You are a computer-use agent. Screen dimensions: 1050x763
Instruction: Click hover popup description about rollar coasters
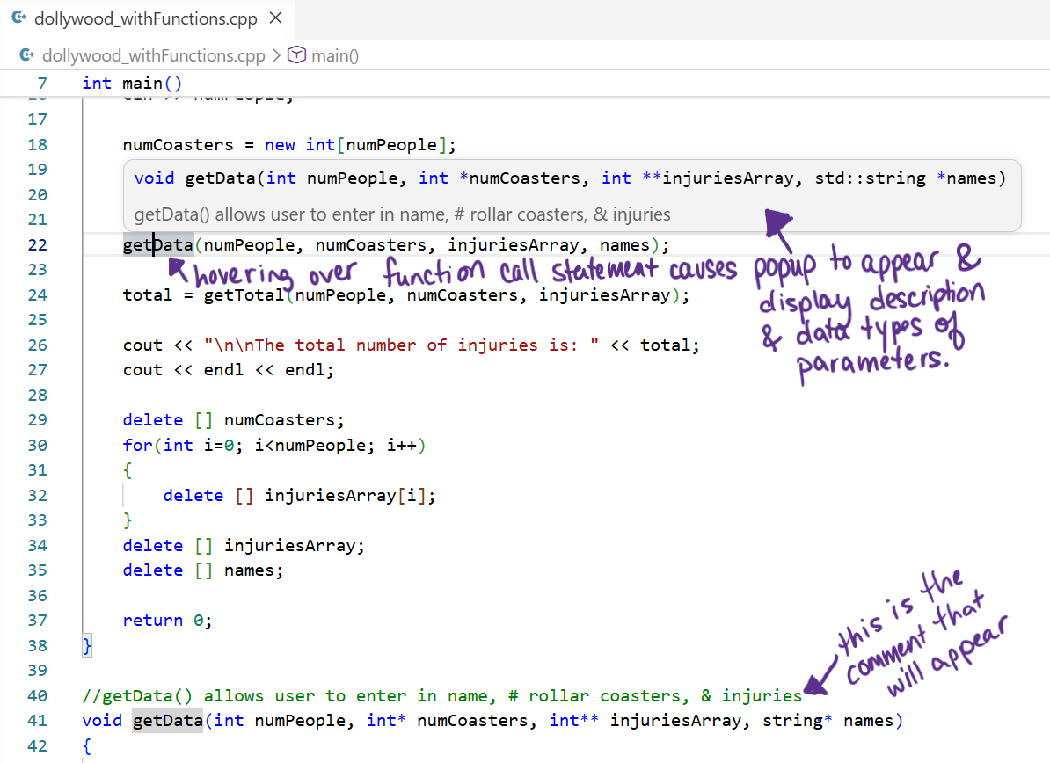pos(402,214)
